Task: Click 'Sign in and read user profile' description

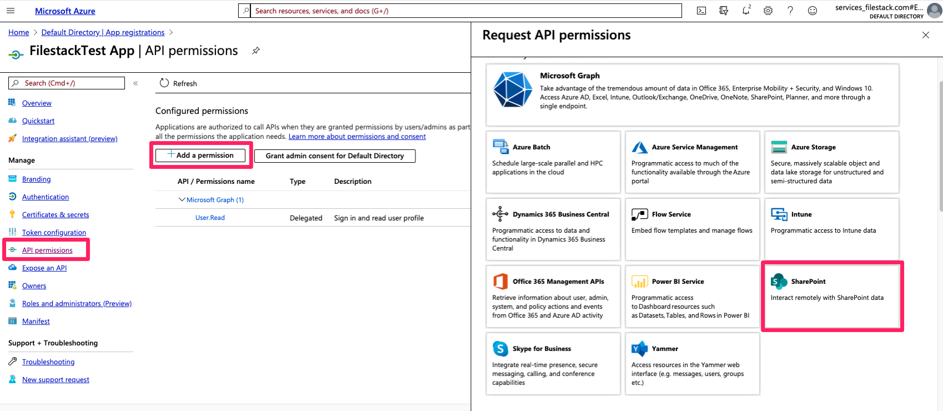Action: point(379,218)
